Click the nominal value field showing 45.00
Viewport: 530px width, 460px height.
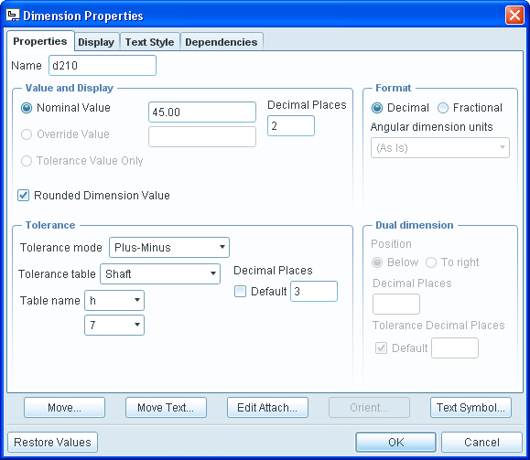coord(202,112)
